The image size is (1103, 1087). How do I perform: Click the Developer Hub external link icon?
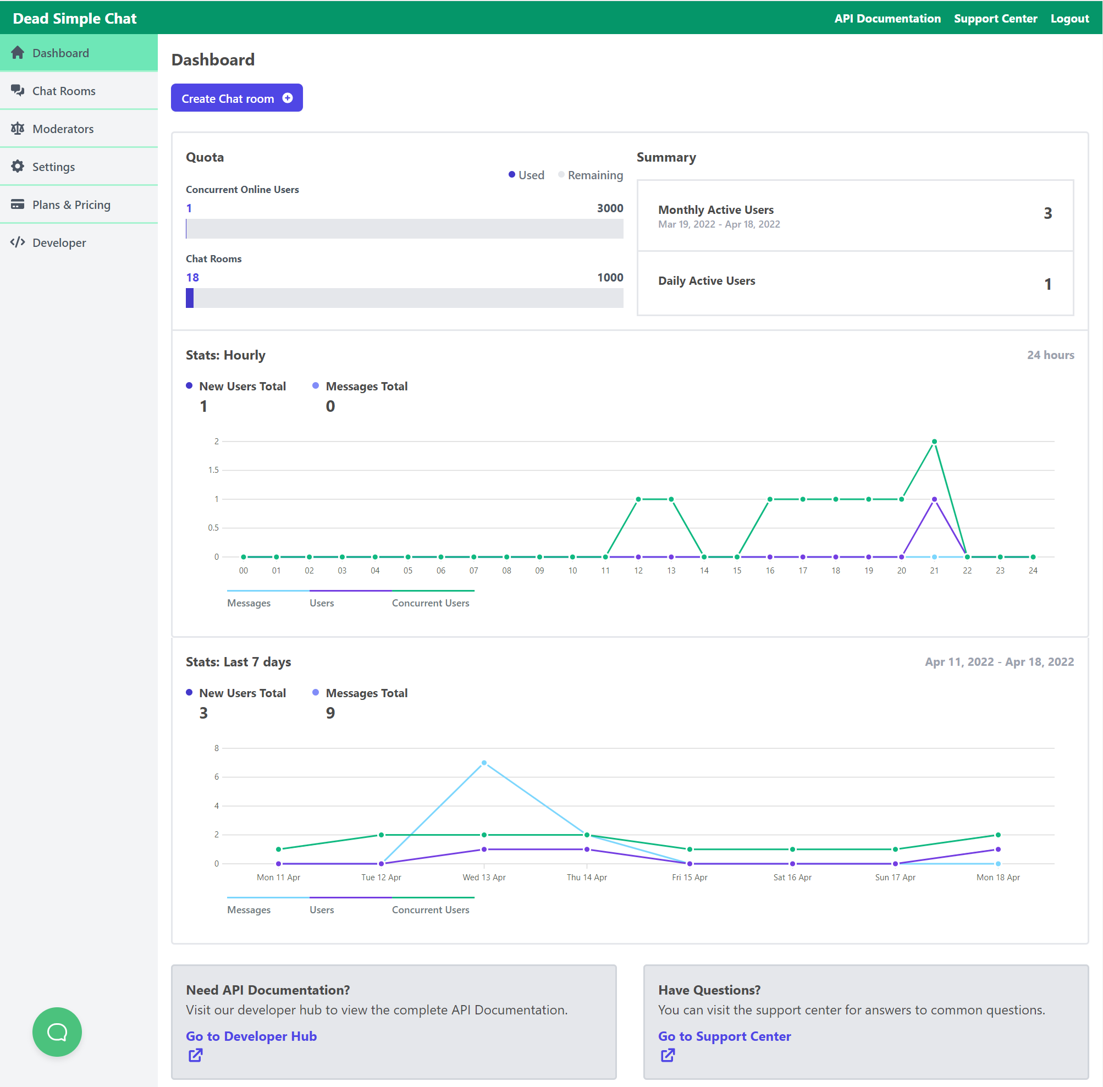195,1055
